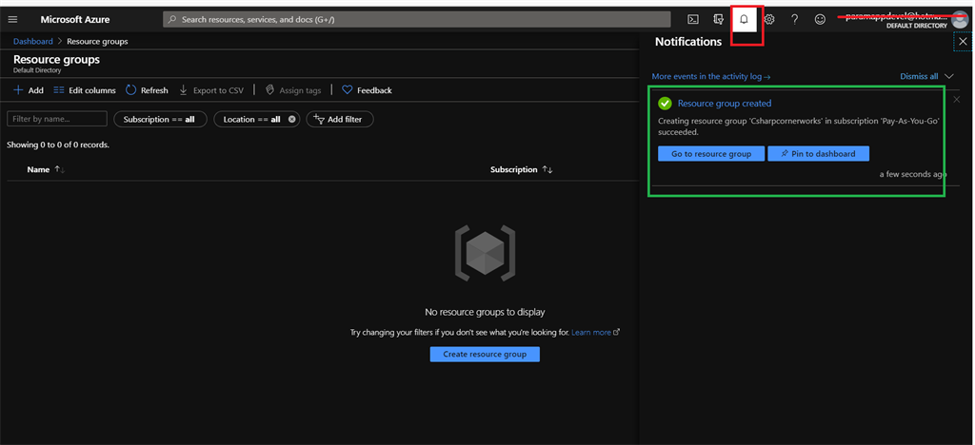Image resolution: width=975 pixels, height=445 pixels.
Task: Remove the Location filter with its X icon
Action: [291, 119]
